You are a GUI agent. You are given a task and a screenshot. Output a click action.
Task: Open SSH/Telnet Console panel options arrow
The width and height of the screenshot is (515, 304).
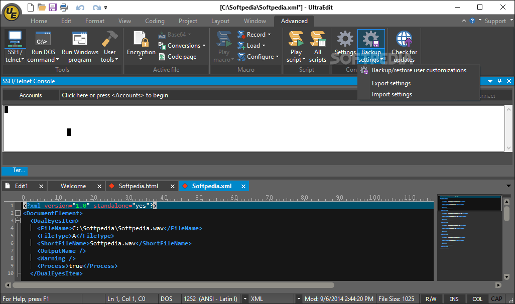[x=490, y=81]
